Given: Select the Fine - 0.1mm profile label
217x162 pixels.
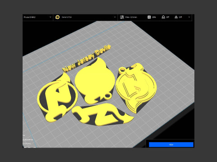Looking at the screenshot, I should pyautogui.click(x=131, y=17).
